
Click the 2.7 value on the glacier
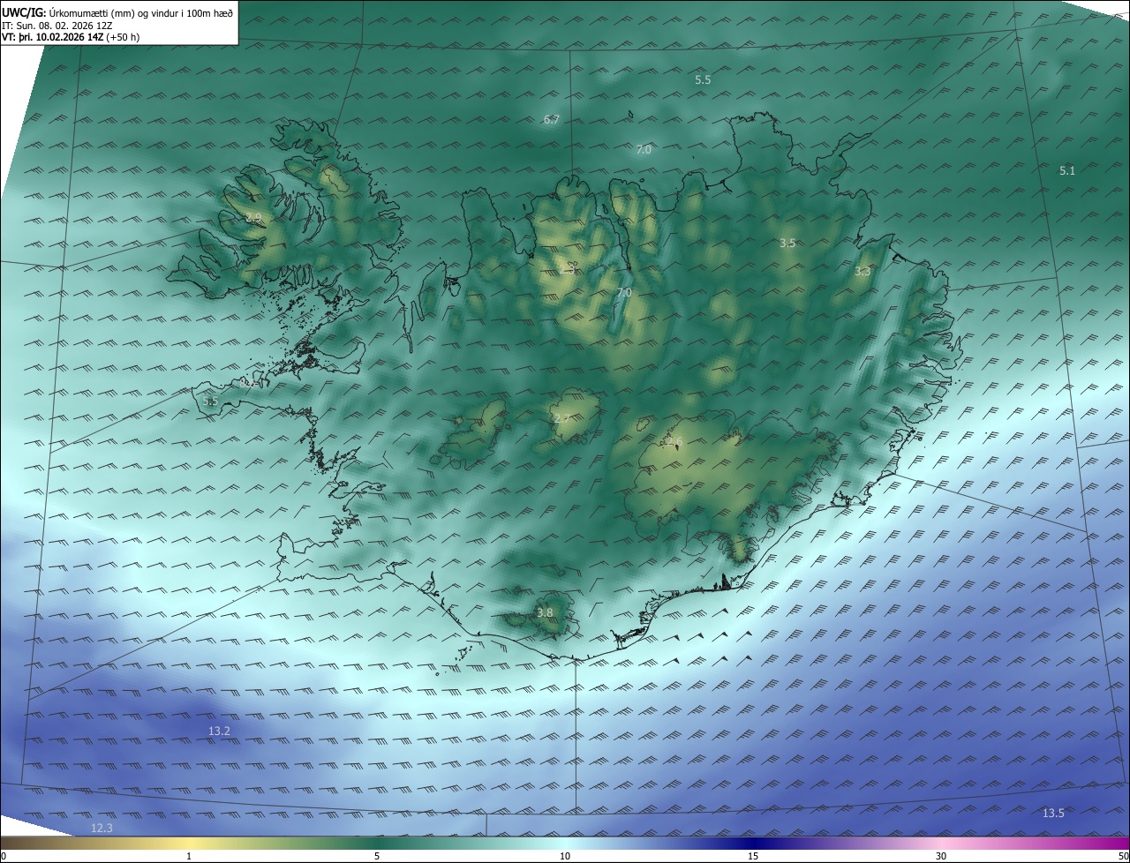pyautogui.click(x=561, y=418)
